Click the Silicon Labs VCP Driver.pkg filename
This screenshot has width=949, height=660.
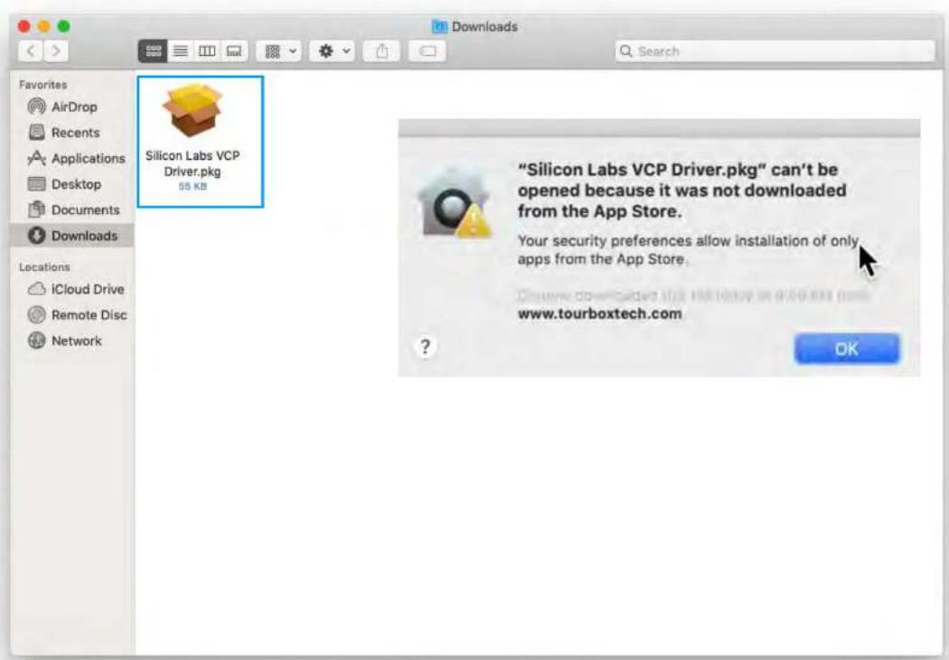tap(193, 163)
